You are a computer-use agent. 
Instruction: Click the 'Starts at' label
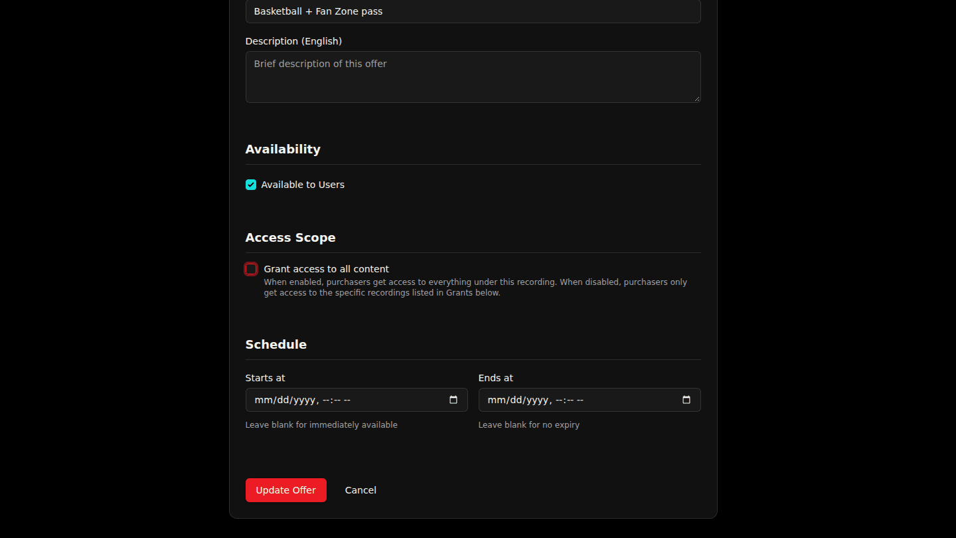265,378
